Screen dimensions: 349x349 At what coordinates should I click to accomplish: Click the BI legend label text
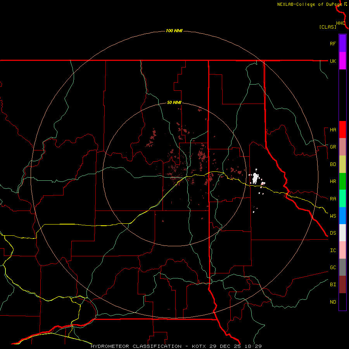[333, 285]
